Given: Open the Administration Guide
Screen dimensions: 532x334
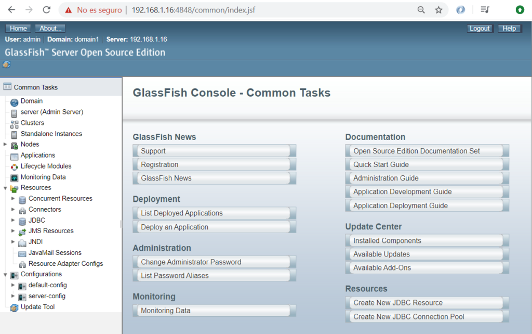Looking at the screenshot, I should coord(427,178).
